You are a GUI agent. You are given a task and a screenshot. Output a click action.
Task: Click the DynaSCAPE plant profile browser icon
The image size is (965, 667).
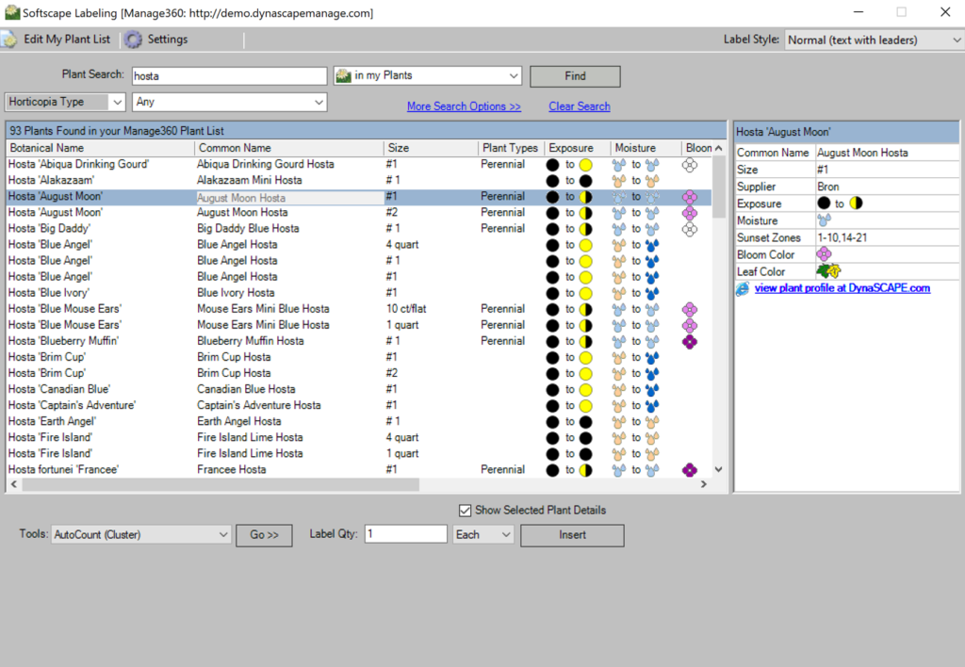(744, 288)
